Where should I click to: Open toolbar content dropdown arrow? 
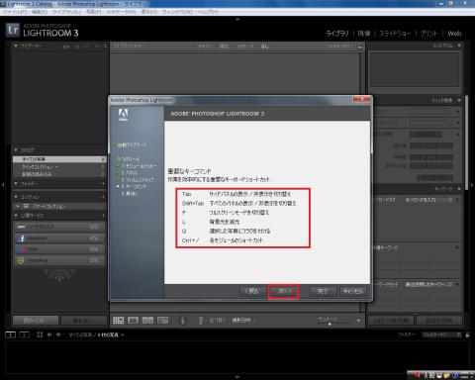pyautogui.click(x=358, y=321)
